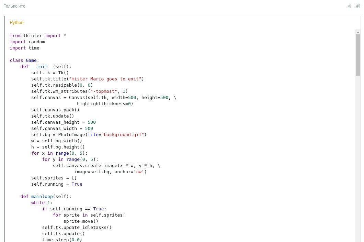Click the "class Game:" code line
The width and height of the screenshot is (364, 242).
(24, 60)
